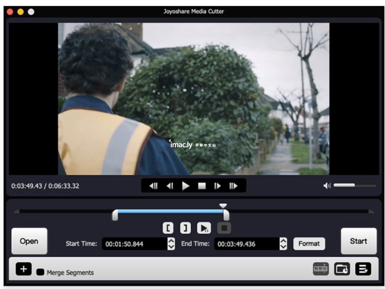Jump to next keyframe icon

tap(233, 186)
